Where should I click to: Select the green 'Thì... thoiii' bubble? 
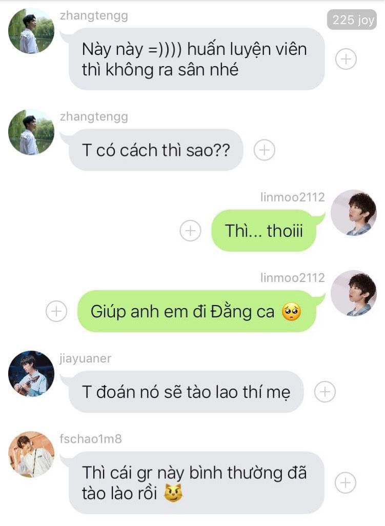click(x=264, y=231)
